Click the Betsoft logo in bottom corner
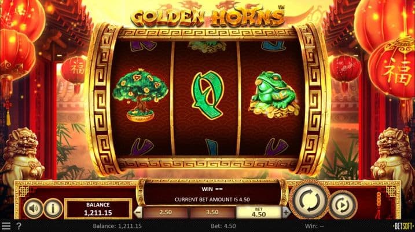Screen dimensions: 415x232 tap(403, 226)
